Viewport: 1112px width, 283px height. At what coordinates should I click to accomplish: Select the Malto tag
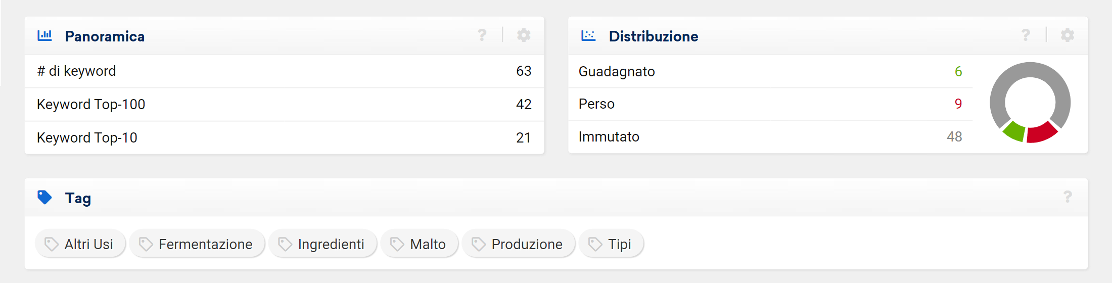point(419,244)
